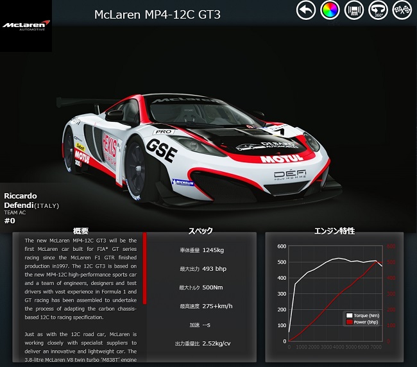Click the red description scrollbar
Image resolution: width=417 pixels, height=367 pixels.
point(145,268)
